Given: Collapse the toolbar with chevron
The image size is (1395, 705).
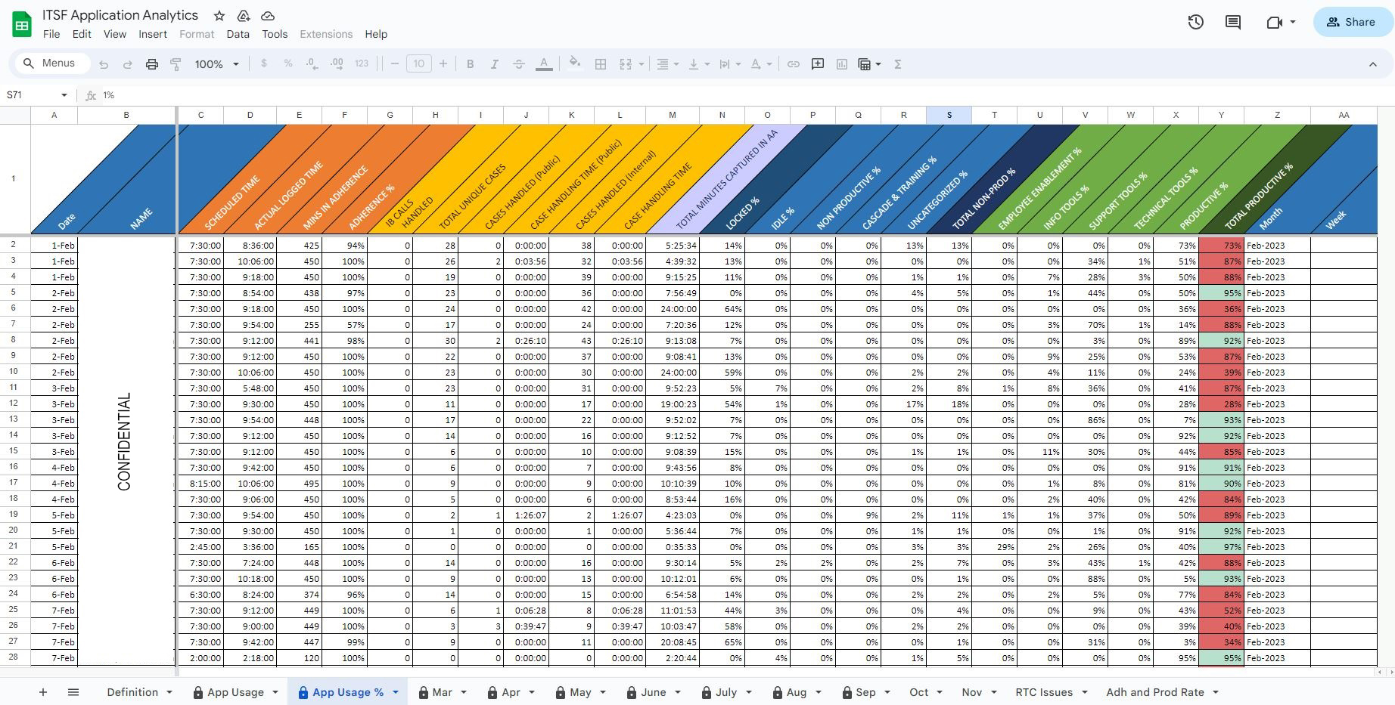Looking at the screenshot, I should coord(1373,64).
